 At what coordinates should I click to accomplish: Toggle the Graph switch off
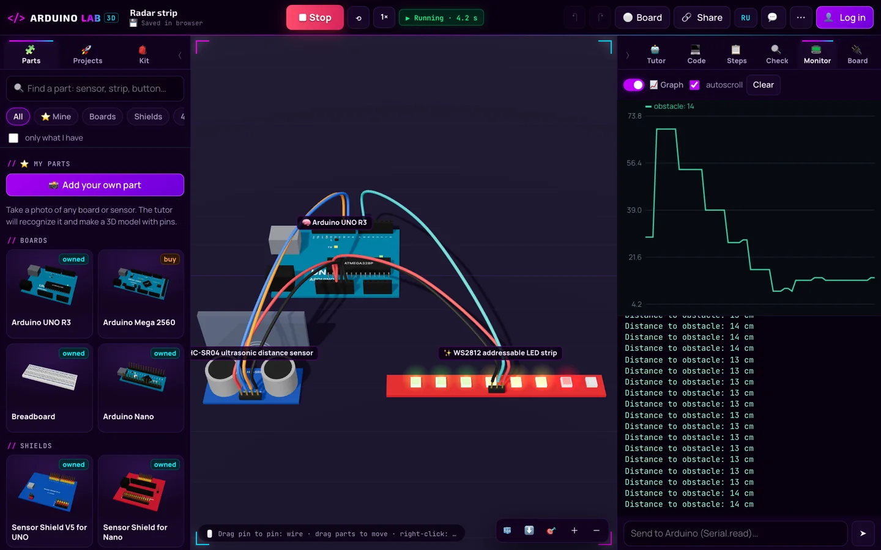click(x=634, y=85)
